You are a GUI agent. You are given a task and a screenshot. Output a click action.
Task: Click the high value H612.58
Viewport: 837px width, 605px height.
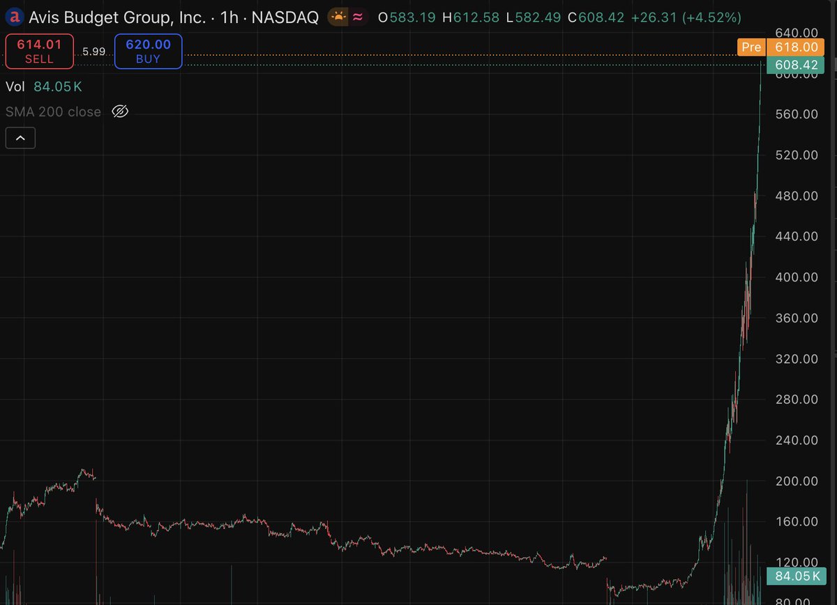471,17
